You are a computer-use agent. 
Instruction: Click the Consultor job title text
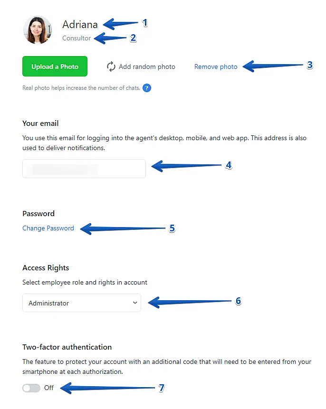click(77, 38)
